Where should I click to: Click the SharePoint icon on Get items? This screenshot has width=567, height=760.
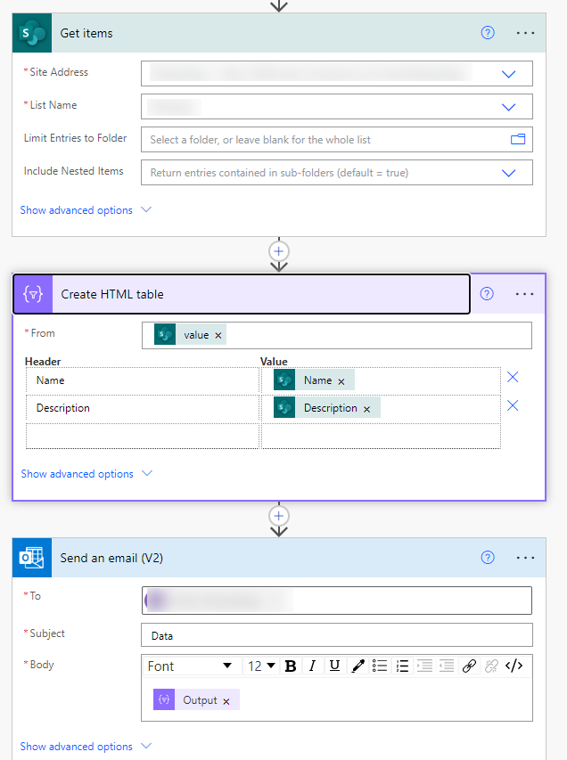click(x=32, y=33)
